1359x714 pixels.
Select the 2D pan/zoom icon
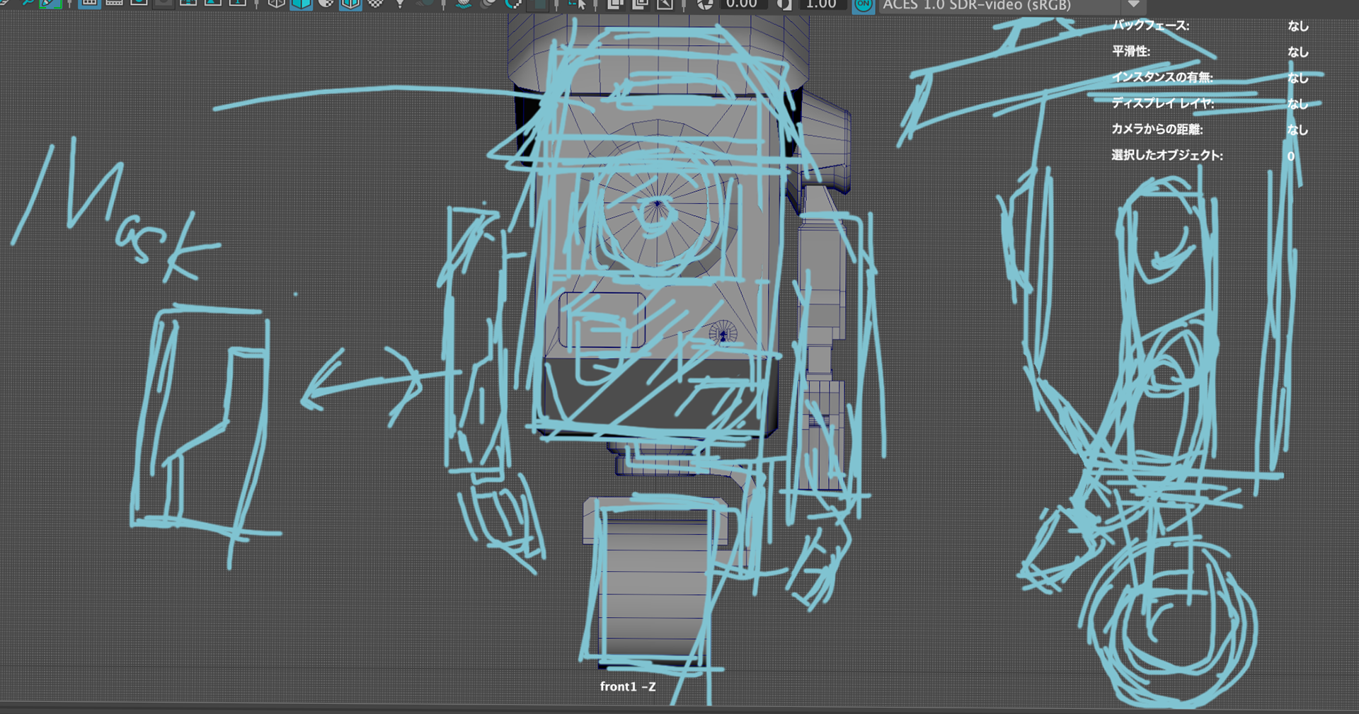(27, 3)
